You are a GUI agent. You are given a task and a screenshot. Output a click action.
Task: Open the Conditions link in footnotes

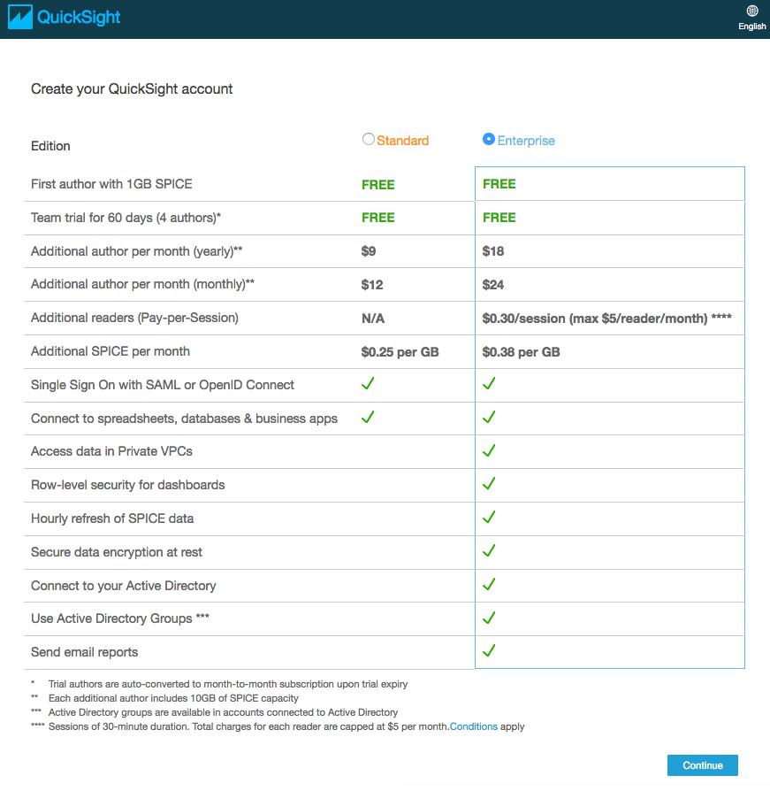tap(473, 726)
